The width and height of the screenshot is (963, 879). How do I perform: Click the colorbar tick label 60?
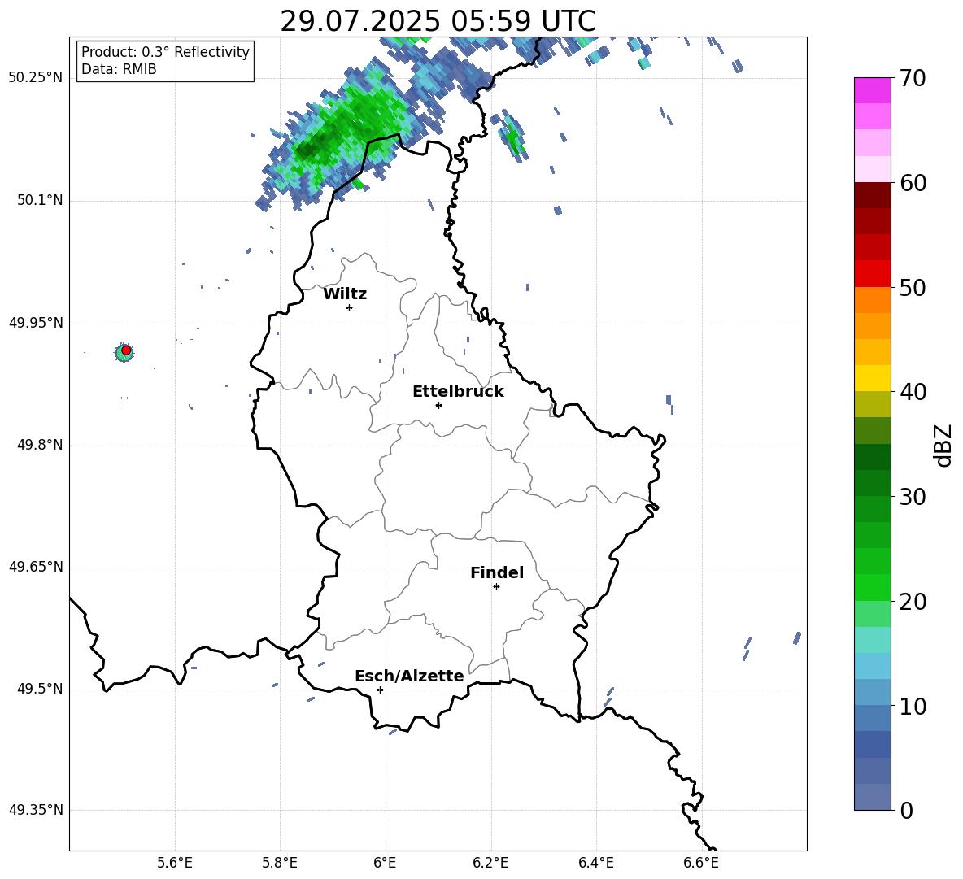tap(913, 183)
